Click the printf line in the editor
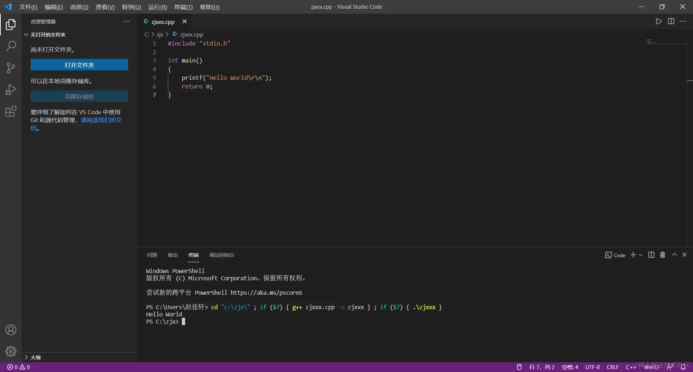This screenshot has height=372, width=693. pos(227,78)
